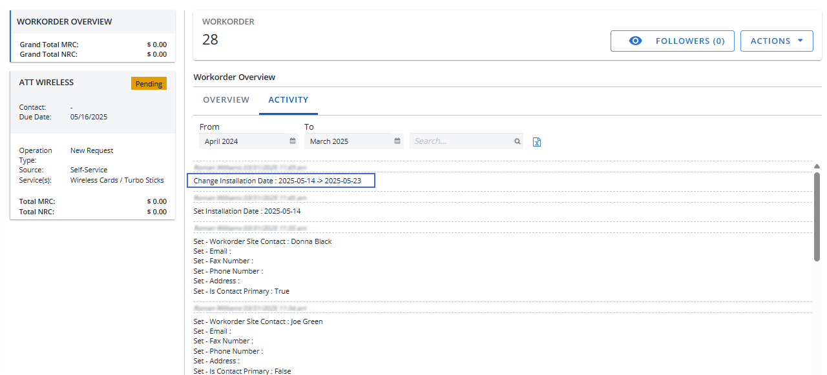This screenshot has height=375, width=827.
Task: Focus the activity Search box
Action: click(x=462, y=141)
